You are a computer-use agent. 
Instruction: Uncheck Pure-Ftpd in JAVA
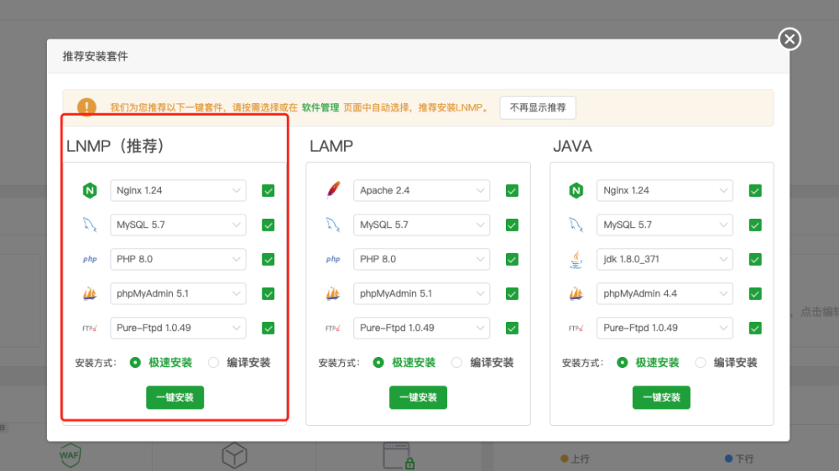tap(755, 329)
